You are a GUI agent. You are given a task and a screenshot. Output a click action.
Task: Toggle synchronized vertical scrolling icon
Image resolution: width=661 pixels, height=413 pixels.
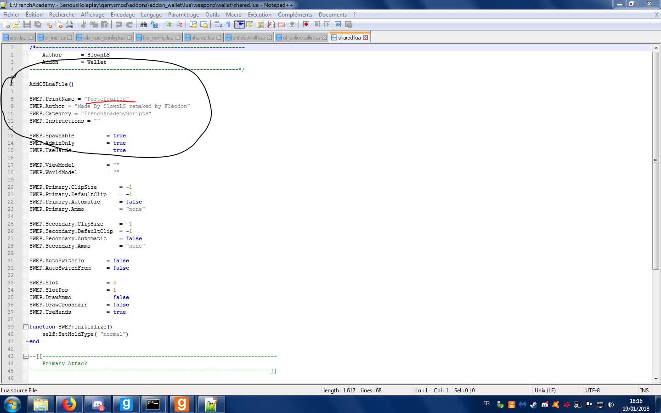point(193,24)
